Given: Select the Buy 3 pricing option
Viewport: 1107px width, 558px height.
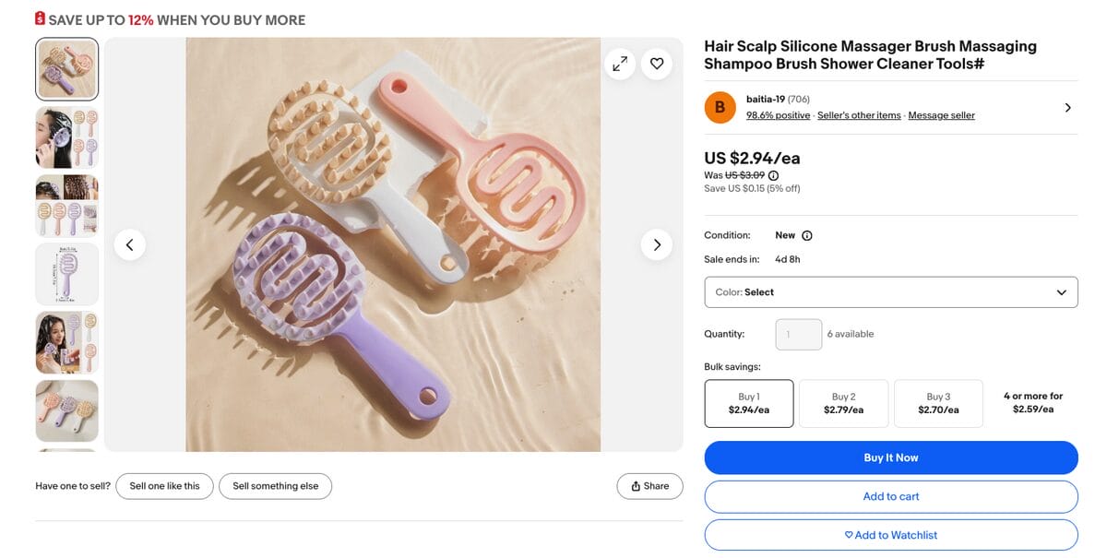Looking at the screenshot, I should click(938, 403).
